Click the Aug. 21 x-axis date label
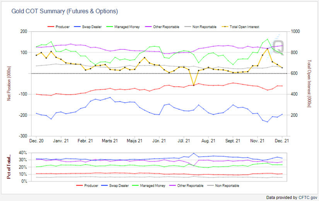This screenshot has height=201, width=319. click(208, 141)
